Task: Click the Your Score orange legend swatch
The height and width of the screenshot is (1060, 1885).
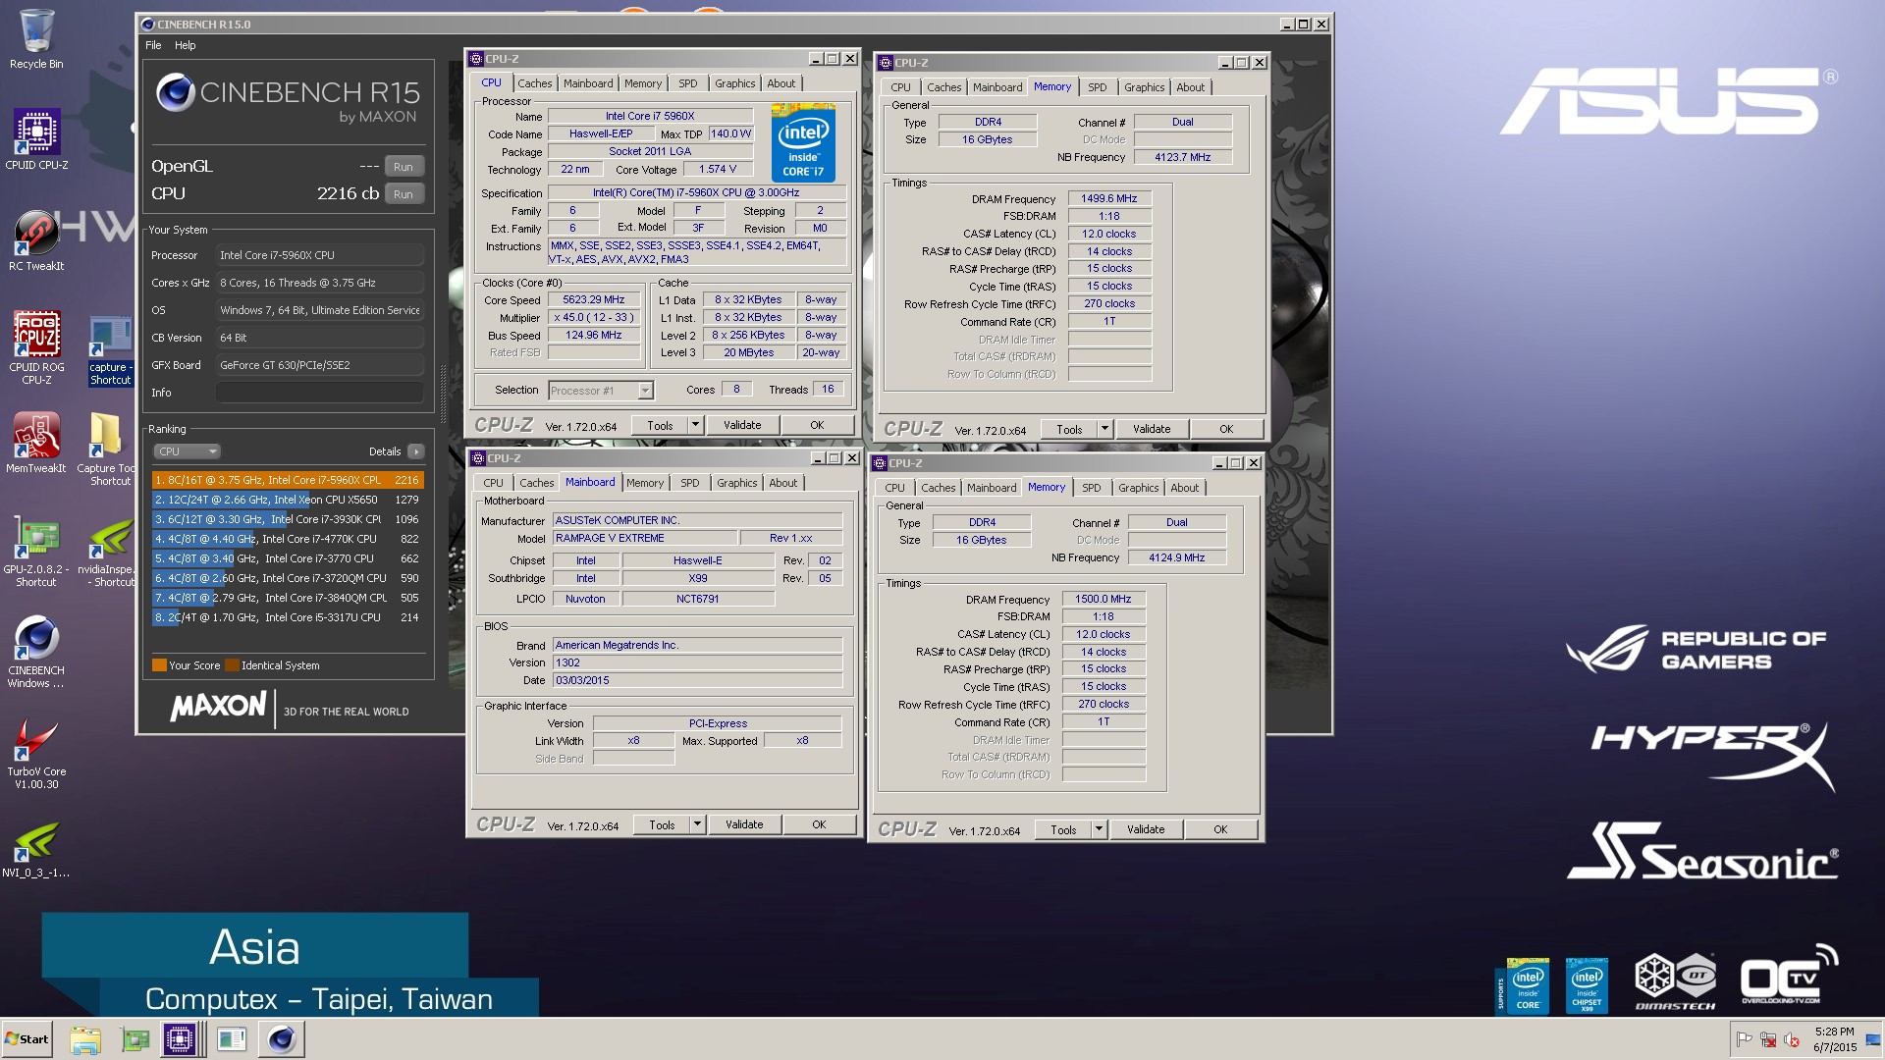Action: coord(159,665)
